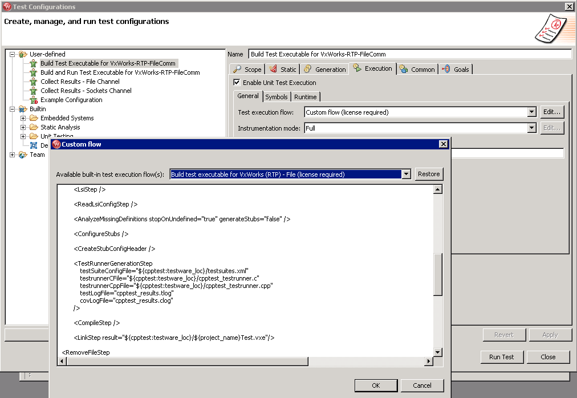This screenshot has height=398, width=577.
Task: Collapse the User-defined tree node
Action: pos(12,54)
